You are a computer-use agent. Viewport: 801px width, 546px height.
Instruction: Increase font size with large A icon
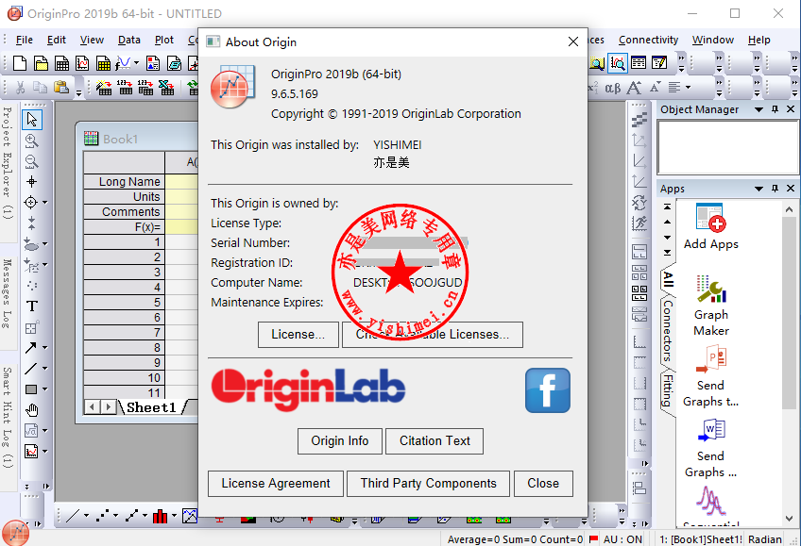(x=634, y=88)
